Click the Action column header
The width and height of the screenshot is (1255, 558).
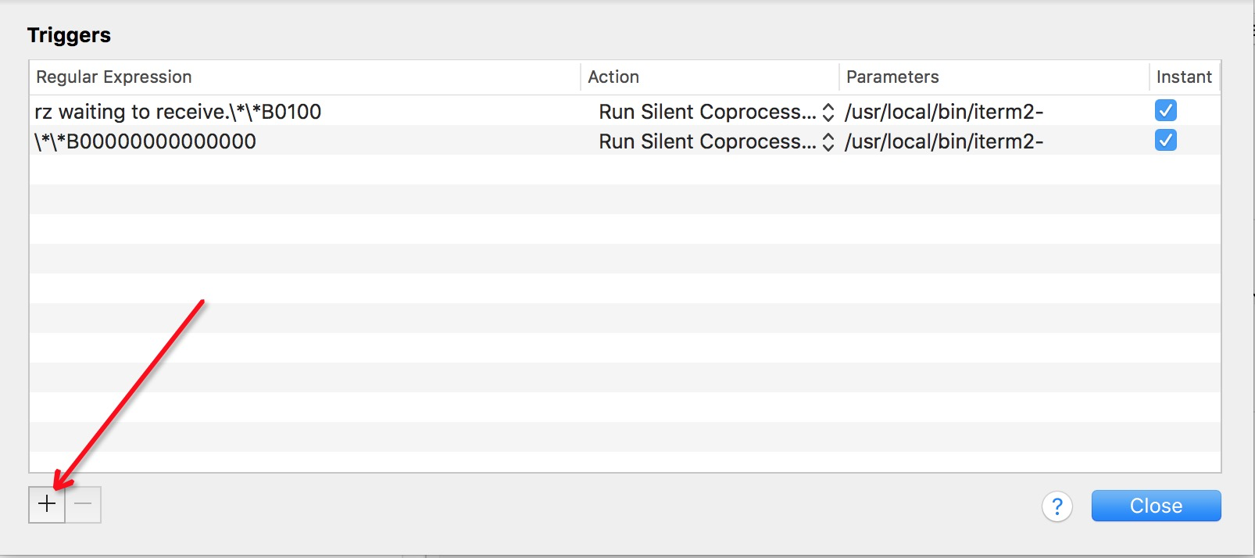coord(613,77)
